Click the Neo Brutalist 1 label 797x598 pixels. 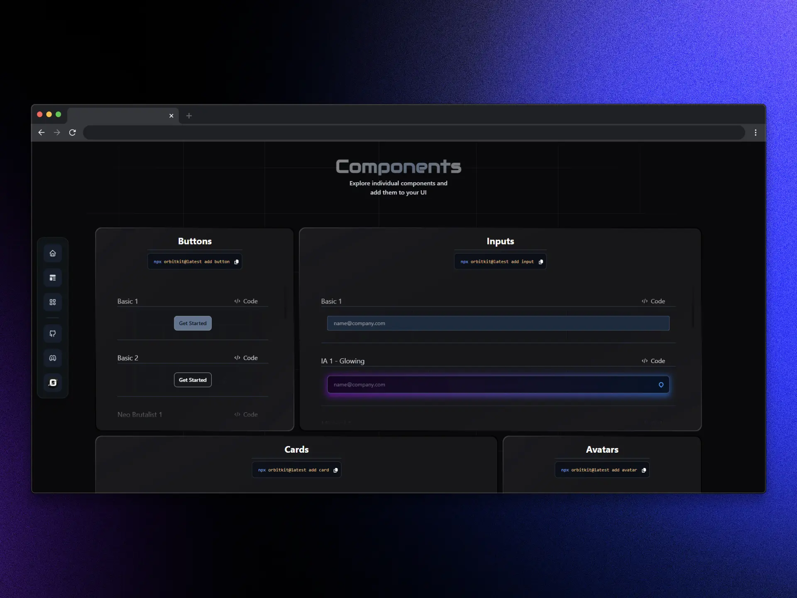click(x=139, y=414)
